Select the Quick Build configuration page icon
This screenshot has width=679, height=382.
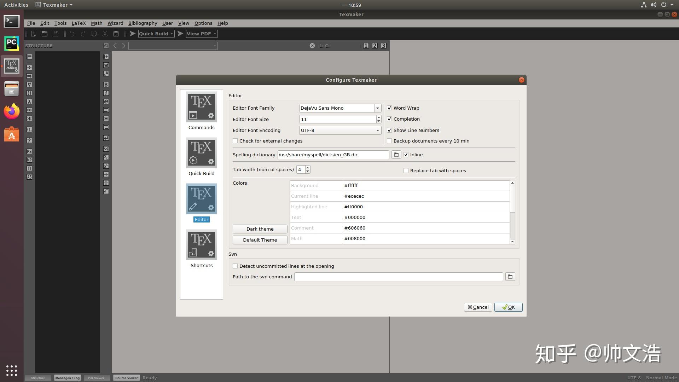pos(202,153)
